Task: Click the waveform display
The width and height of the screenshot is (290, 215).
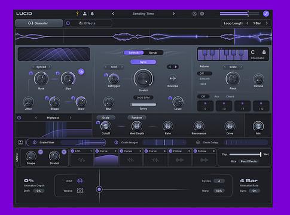Action: [144, 36]
